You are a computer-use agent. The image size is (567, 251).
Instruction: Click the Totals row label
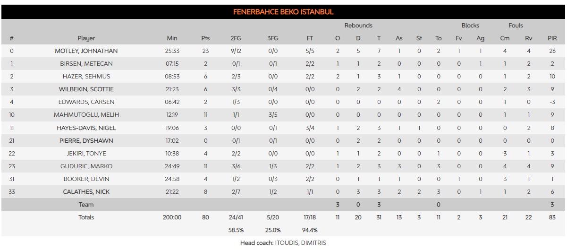pos(86,217)
